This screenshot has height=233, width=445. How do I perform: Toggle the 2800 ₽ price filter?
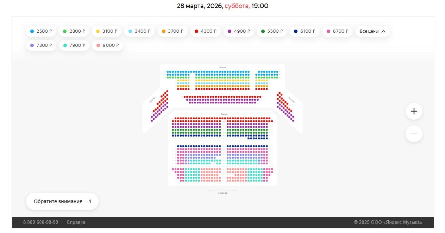(74, 31)
